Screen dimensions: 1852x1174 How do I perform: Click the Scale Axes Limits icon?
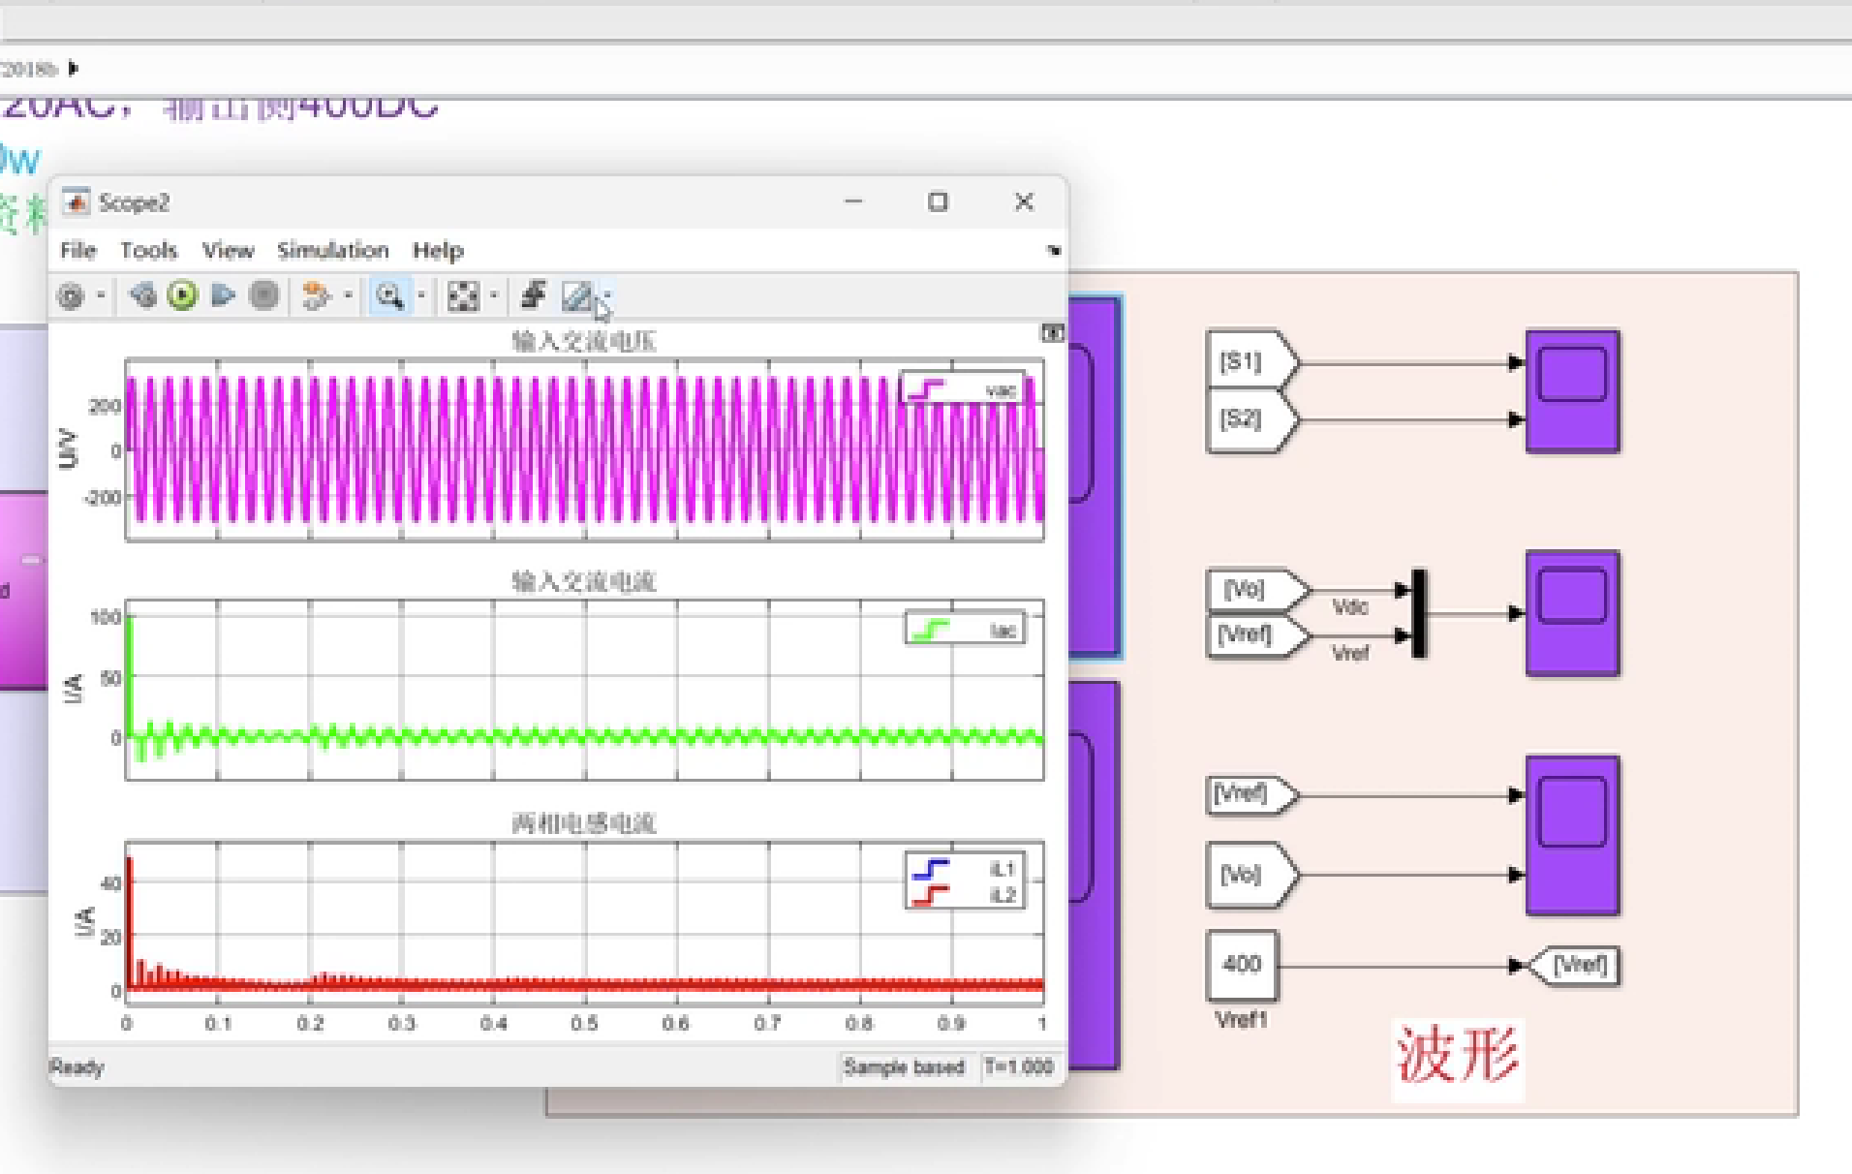pyautogui.click(x=463, y=295)
